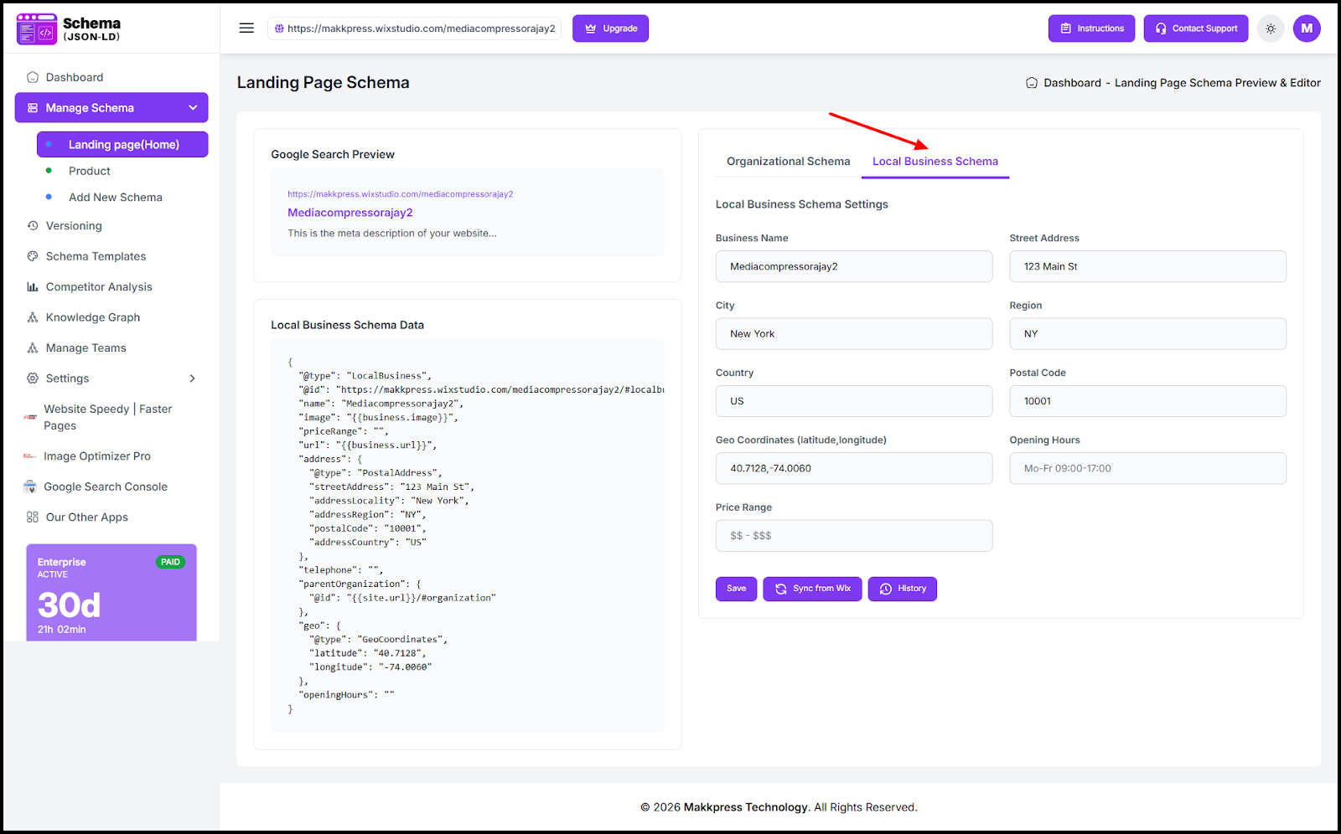Viewport: 1341px width, 834px height.
Task: Open Competitor Analysis in sidebar
Action: 99,286
